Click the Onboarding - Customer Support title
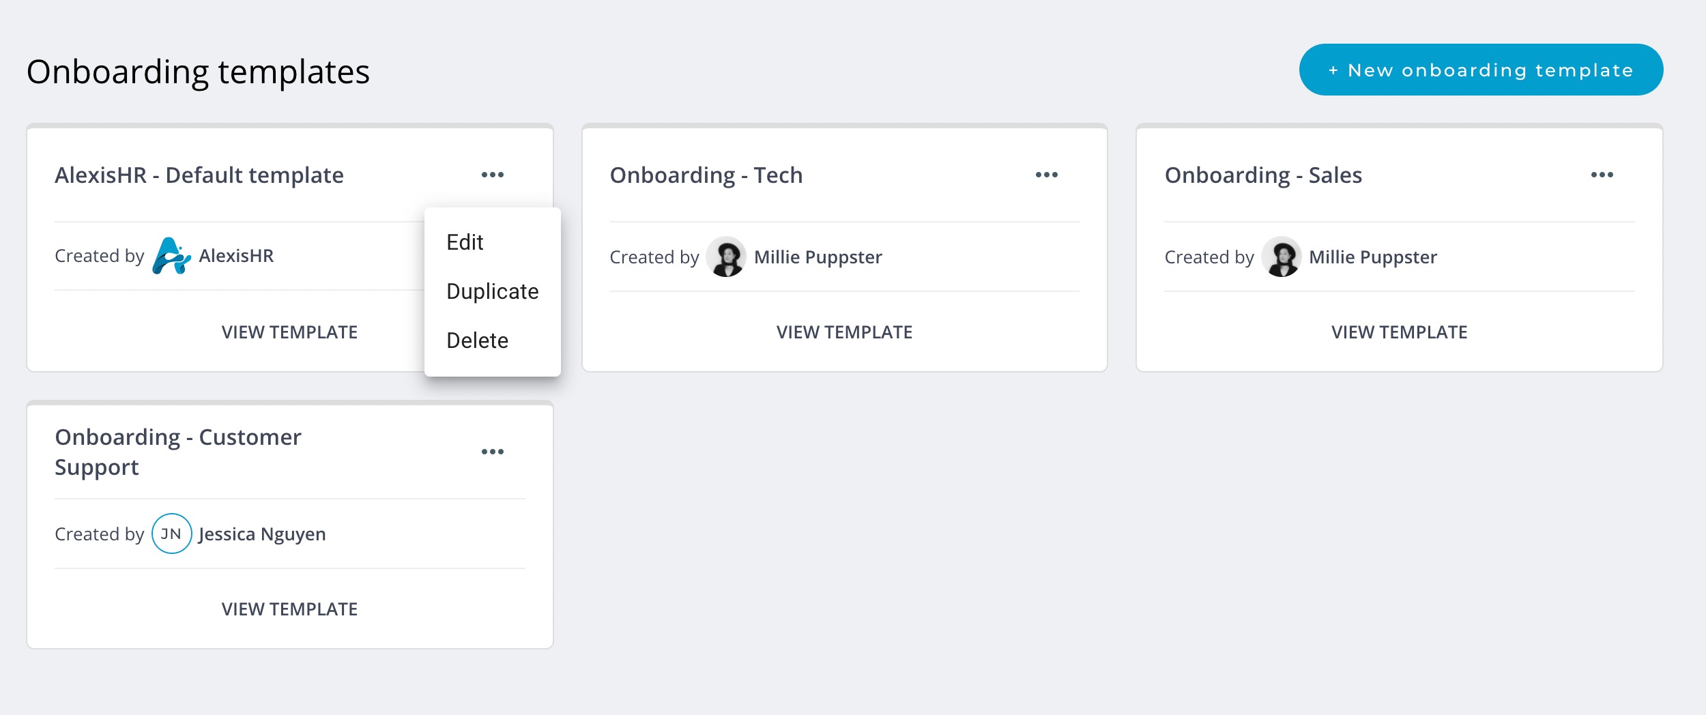 (178, 452)
